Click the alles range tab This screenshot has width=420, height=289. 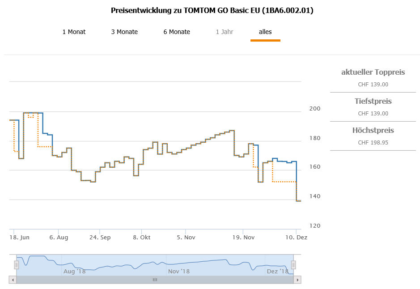coord(265,32)
